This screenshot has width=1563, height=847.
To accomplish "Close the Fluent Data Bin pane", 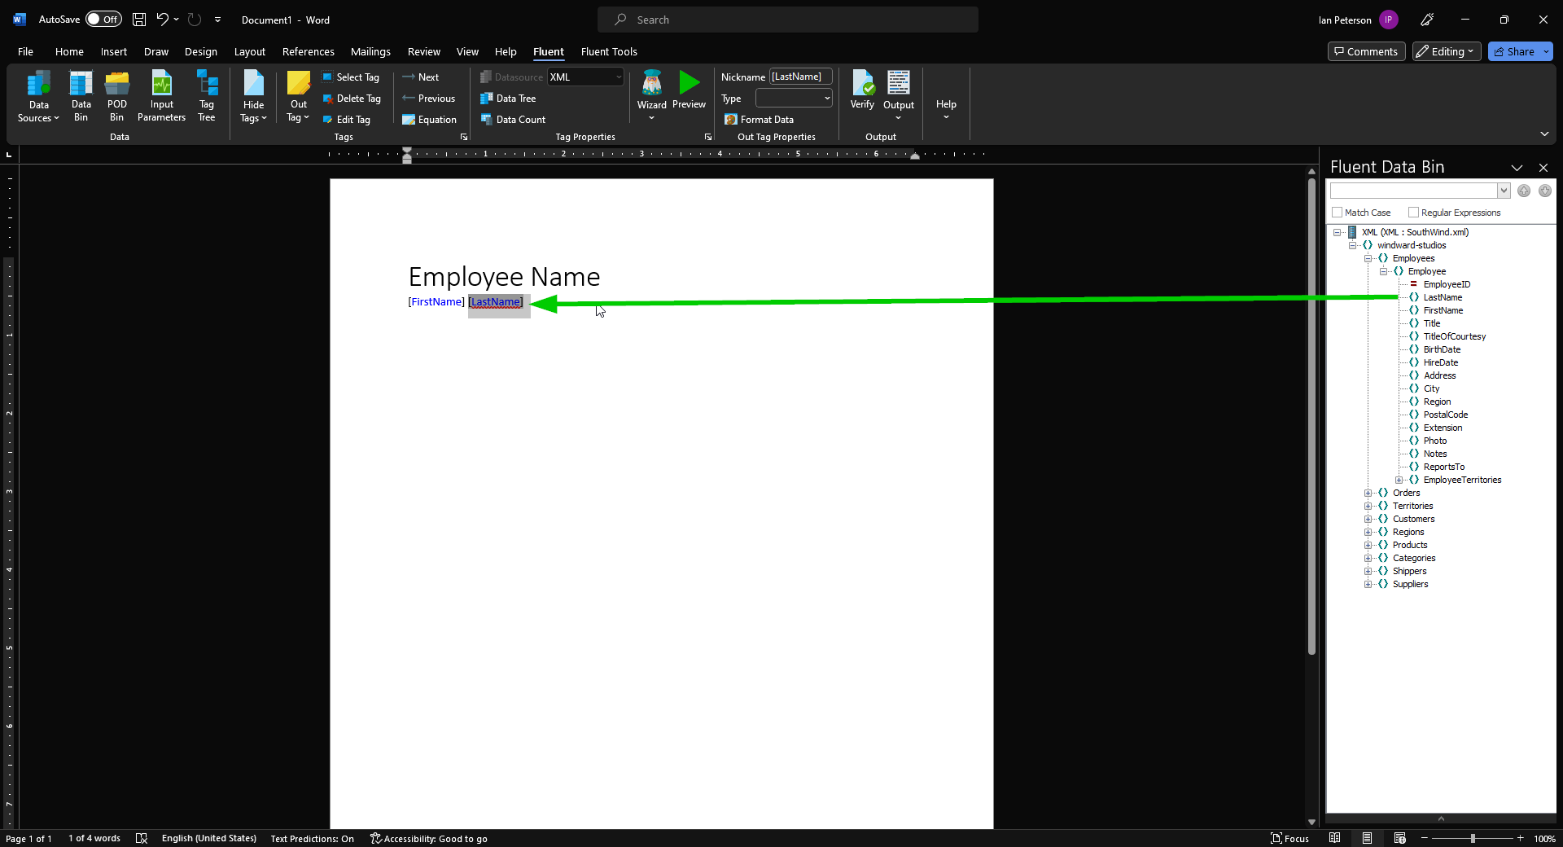I will click(1543, 167).
